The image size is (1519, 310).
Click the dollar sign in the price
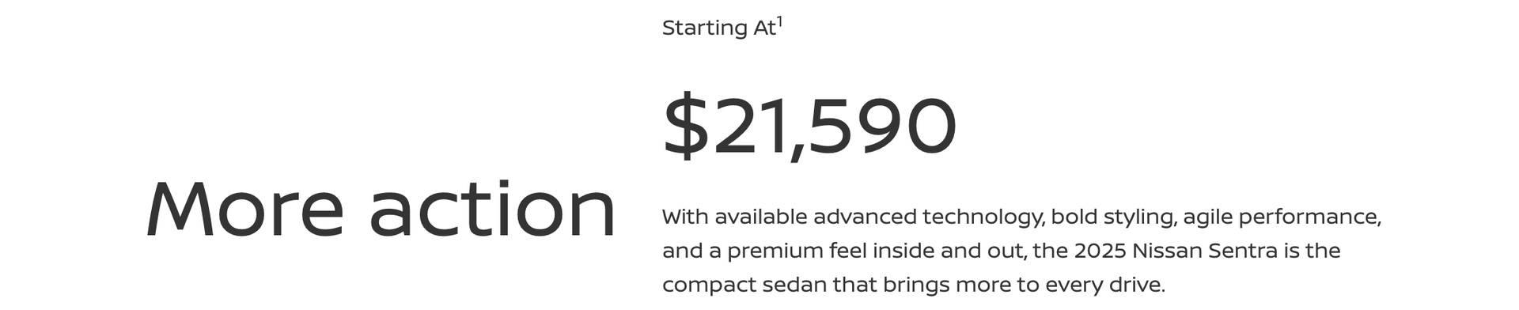coord(686,126)
